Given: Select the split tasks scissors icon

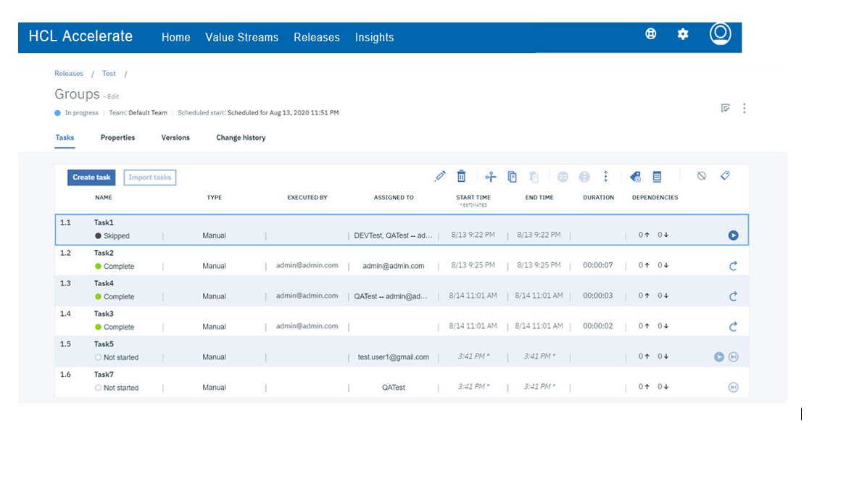Looking at the screenshot, I should click(490, 176).
